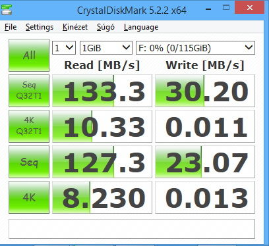Close the CrystalDiskMark window

click(249, 7)
